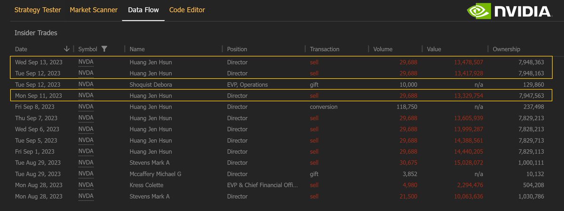Go to the Code Editor tab

click(x=187, y=10)
